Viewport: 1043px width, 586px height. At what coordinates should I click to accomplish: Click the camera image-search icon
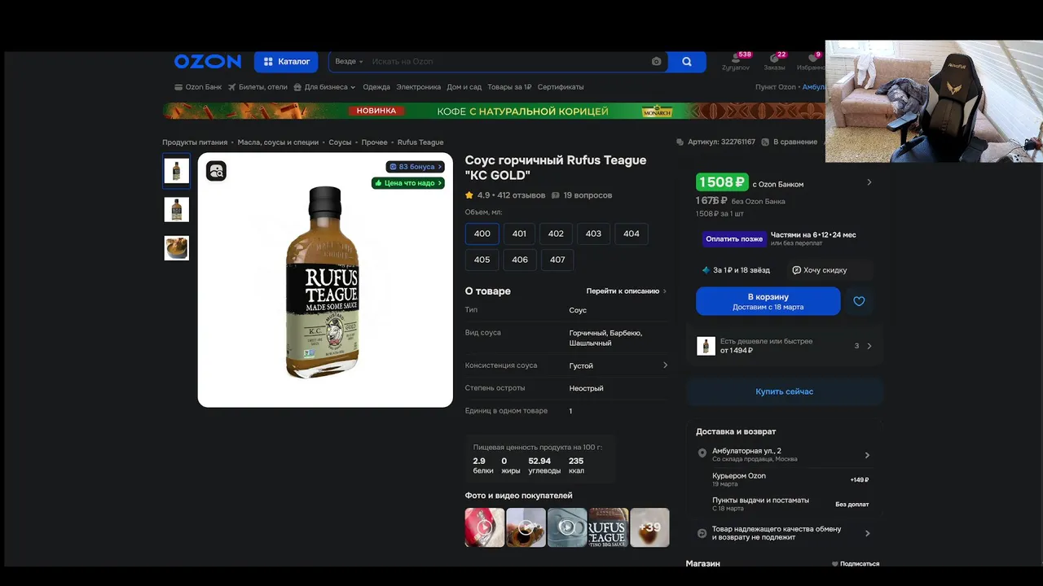pos(657,62)
